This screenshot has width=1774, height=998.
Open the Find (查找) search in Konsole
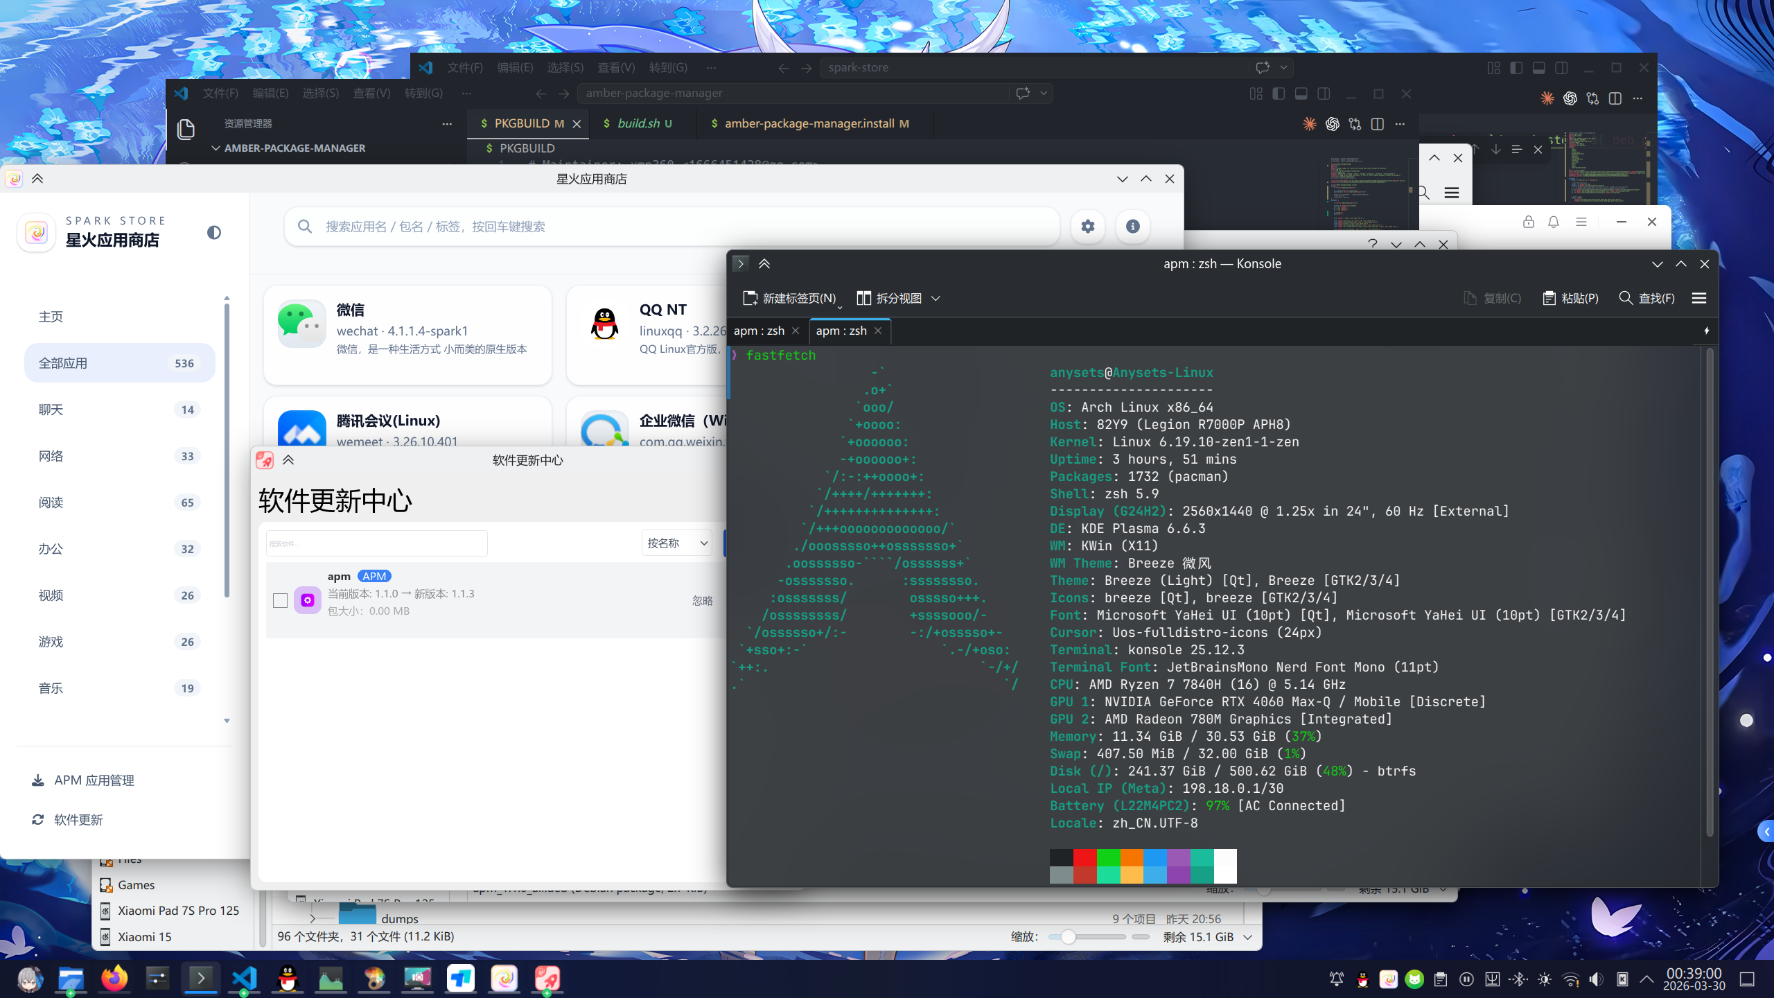[1646, 298]
